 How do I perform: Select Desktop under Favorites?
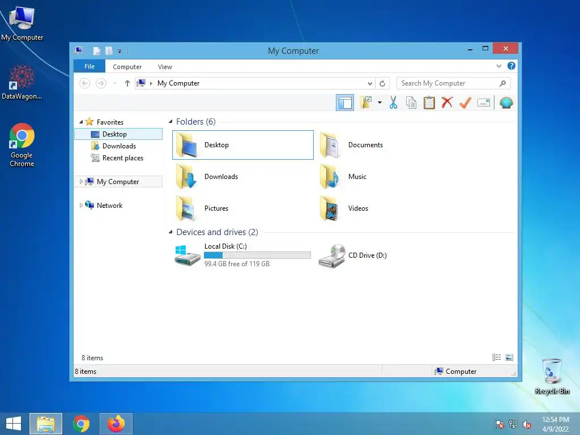point(118,134)
